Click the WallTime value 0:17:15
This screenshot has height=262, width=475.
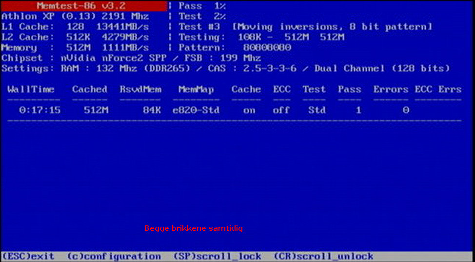[x=40, y=110]
